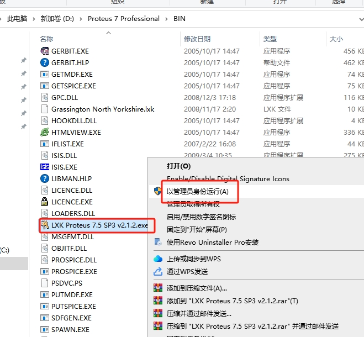Go to 此电脑 in the address path
364x337 pixels.
(17, 19)
